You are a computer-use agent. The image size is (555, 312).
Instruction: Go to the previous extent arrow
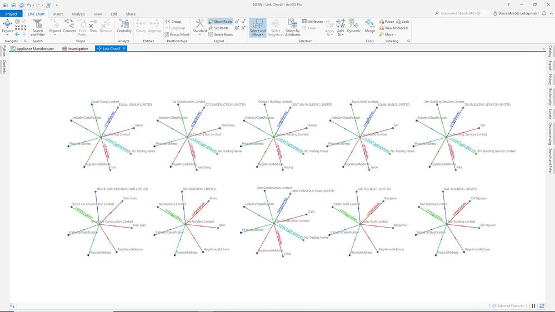click(17, 34)
